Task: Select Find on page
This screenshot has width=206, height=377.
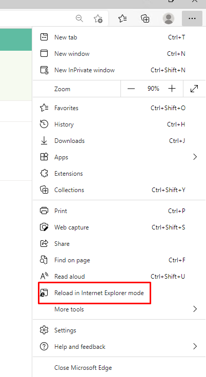Action: click(119, 260)
